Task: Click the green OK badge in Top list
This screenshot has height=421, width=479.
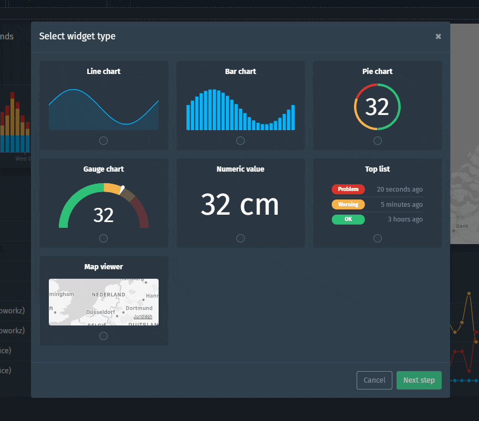Action: click(x=348, y=219)
